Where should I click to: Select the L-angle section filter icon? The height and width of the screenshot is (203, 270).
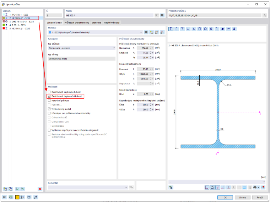(188, 29)
